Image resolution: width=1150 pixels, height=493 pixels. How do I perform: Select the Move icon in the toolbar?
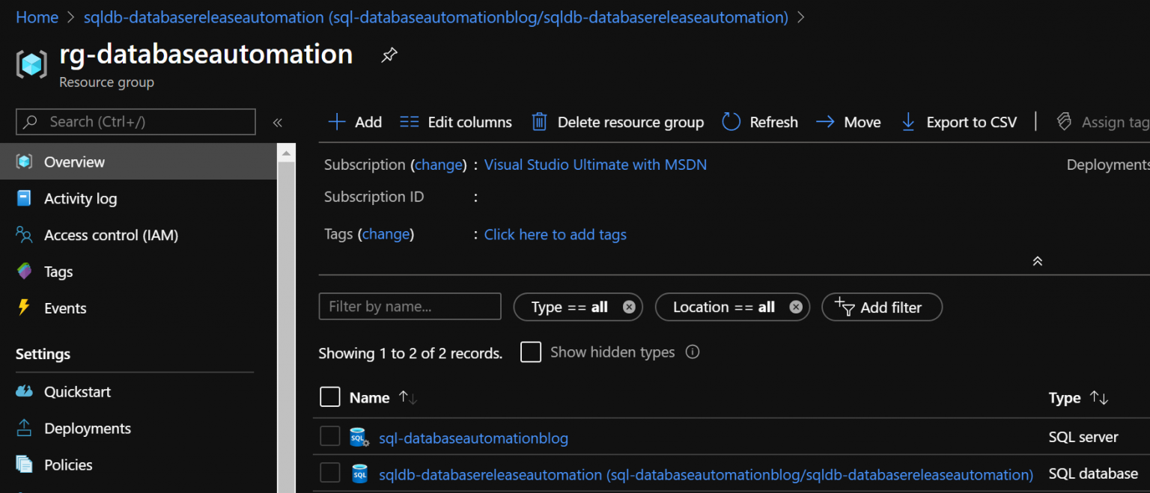(x=824, y=121)
